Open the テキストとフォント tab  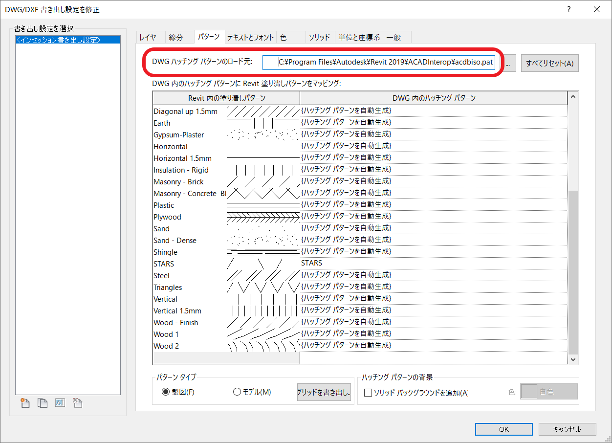tap(250, 37)
